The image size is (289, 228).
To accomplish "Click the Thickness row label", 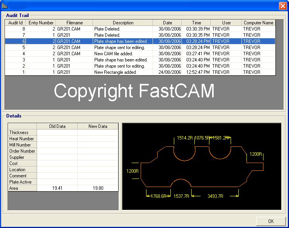I will 22,133.
